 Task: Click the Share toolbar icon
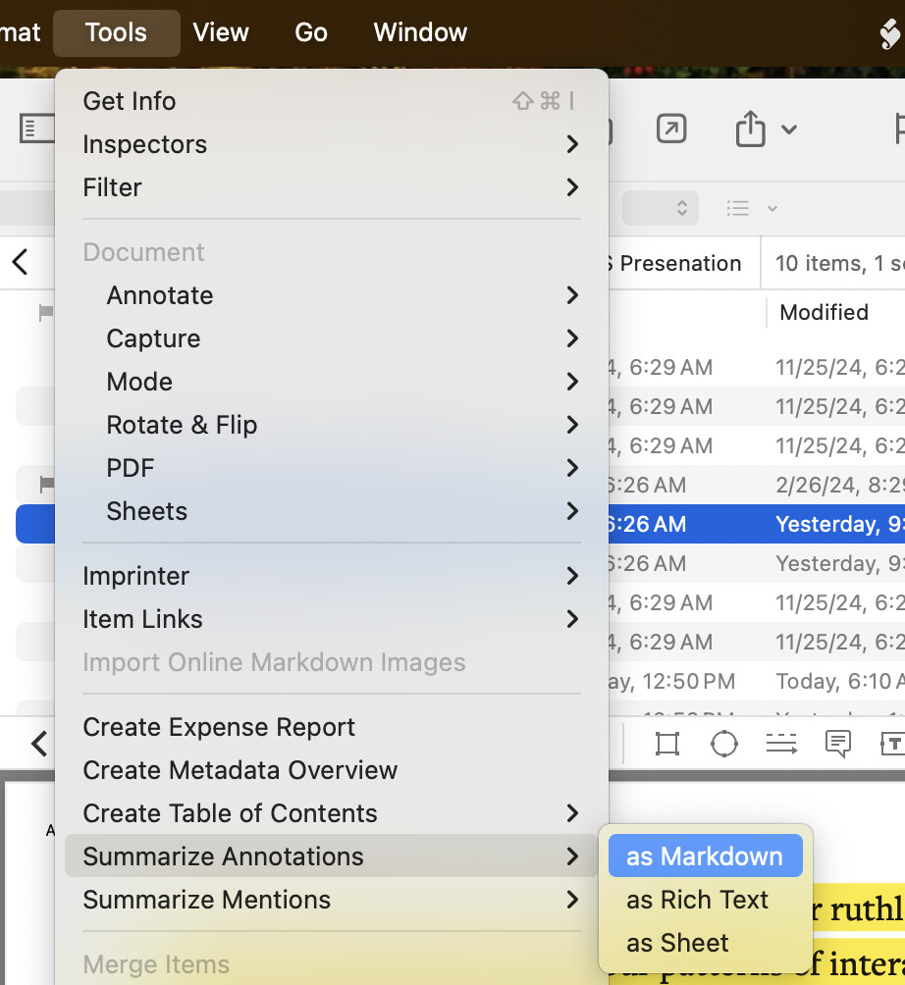[750, 129]
